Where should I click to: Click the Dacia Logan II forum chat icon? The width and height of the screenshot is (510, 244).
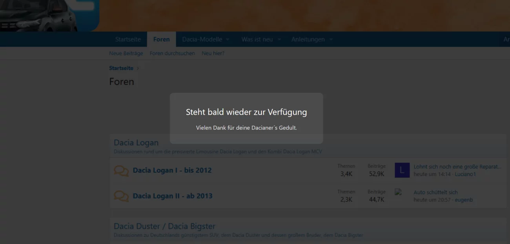[x=121, y=196]
